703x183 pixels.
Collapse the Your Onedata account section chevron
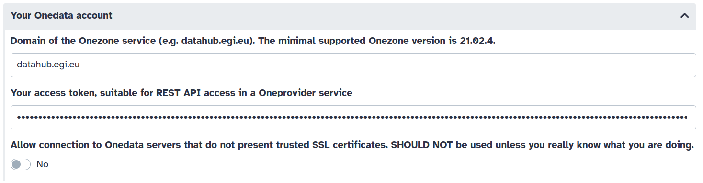pos(685,16)
